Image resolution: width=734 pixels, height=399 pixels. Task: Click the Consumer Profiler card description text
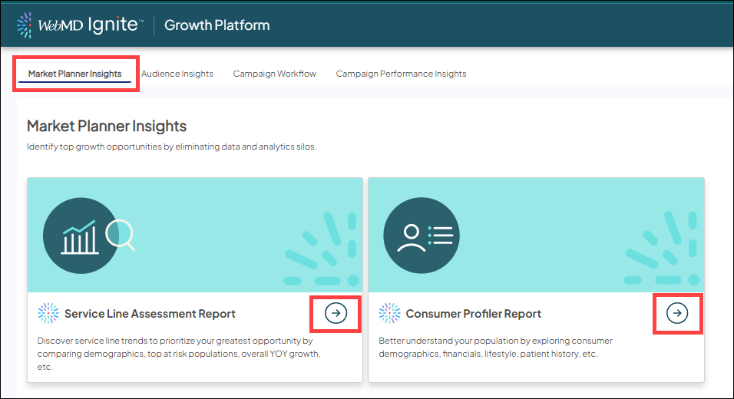pos(495,347)
